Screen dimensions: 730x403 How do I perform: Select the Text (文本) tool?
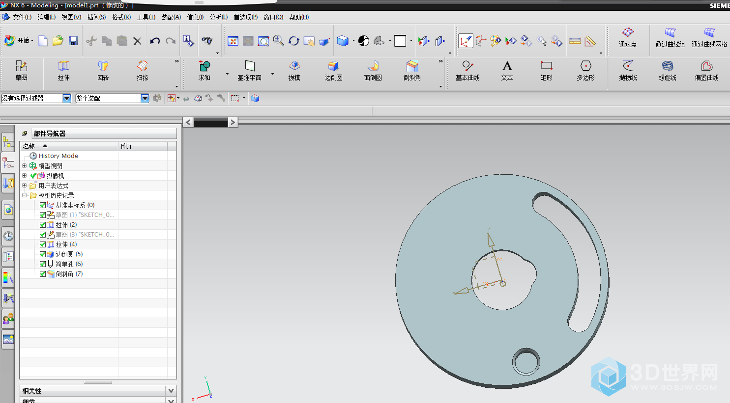pyautogui.click(x=507, y=71)
